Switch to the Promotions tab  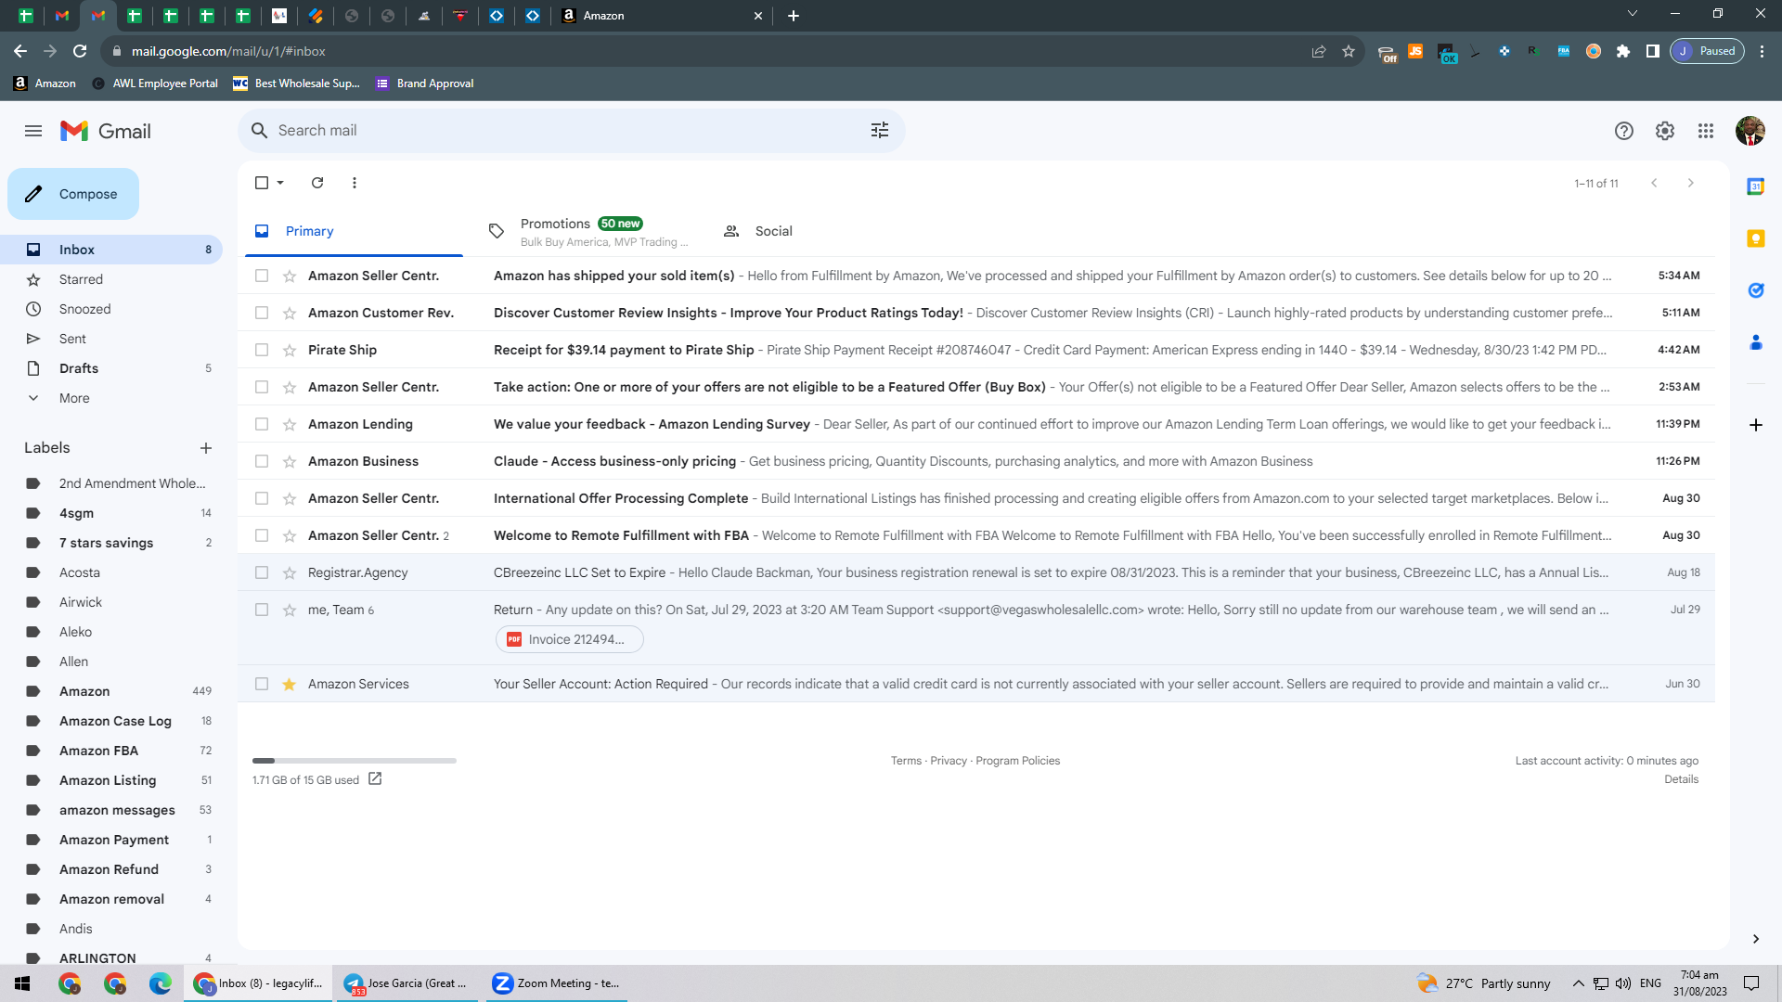(589, 231)
